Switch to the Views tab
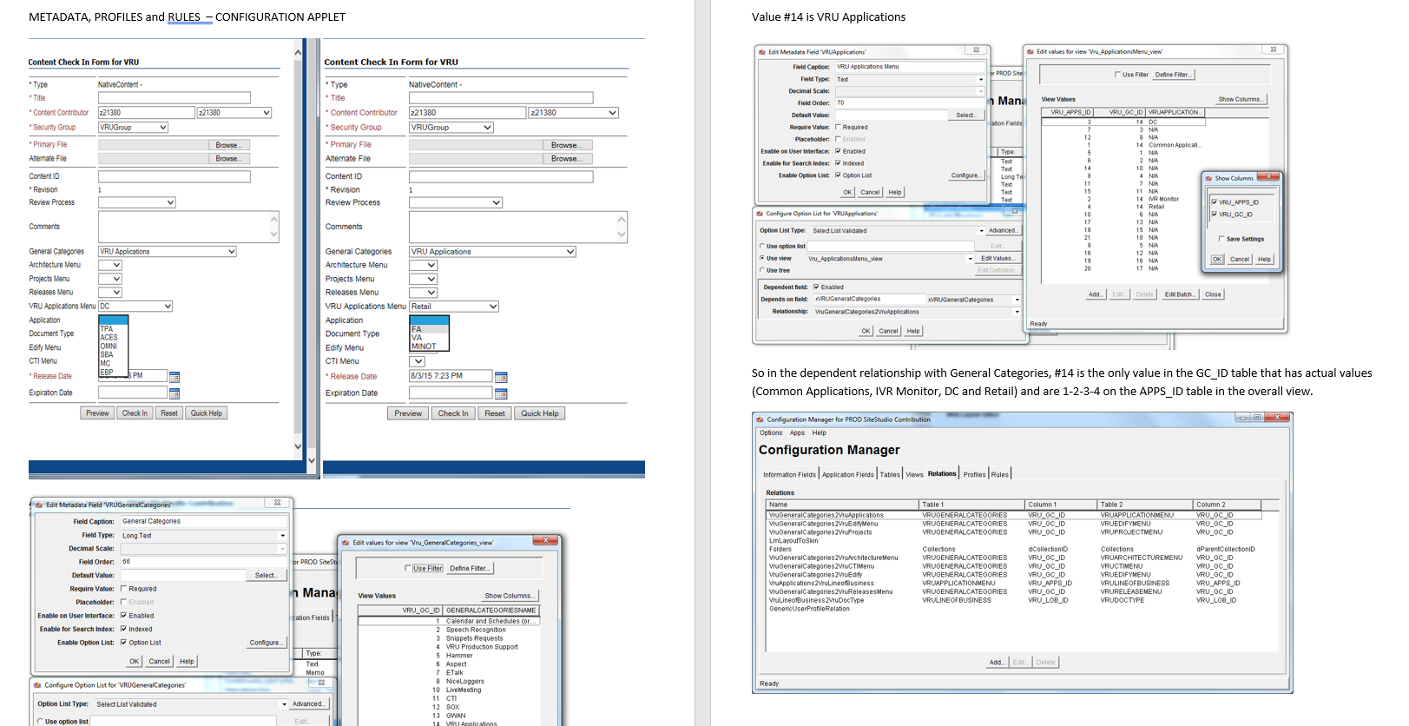 click(914, 475)
